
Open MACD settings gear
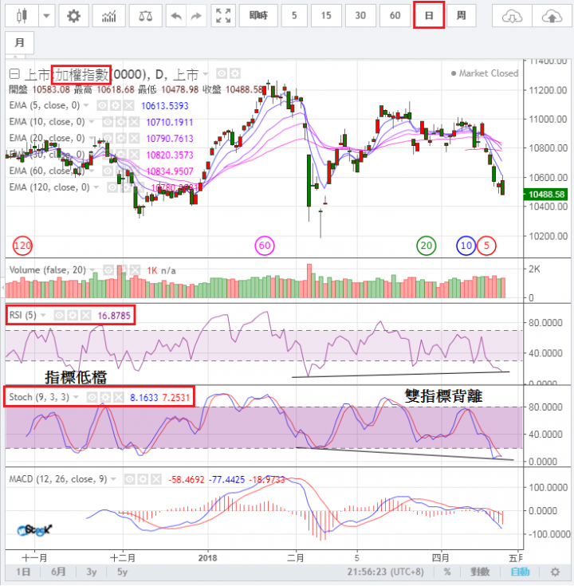click(143, 479)
